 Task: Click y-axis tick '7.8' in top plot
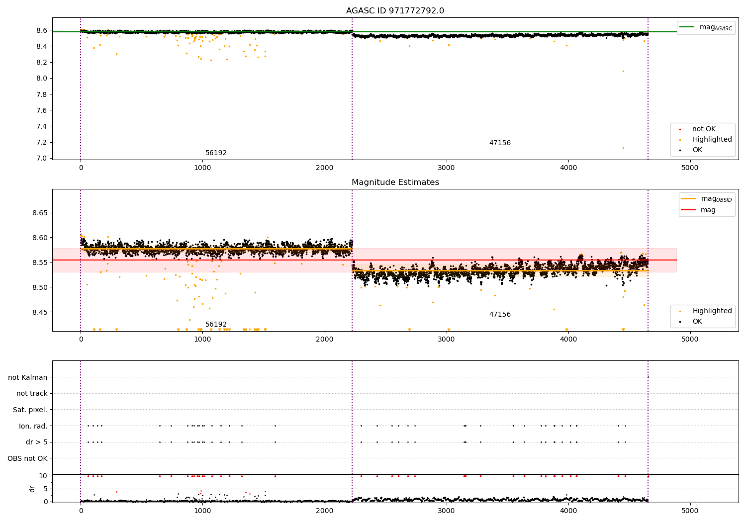42,94
